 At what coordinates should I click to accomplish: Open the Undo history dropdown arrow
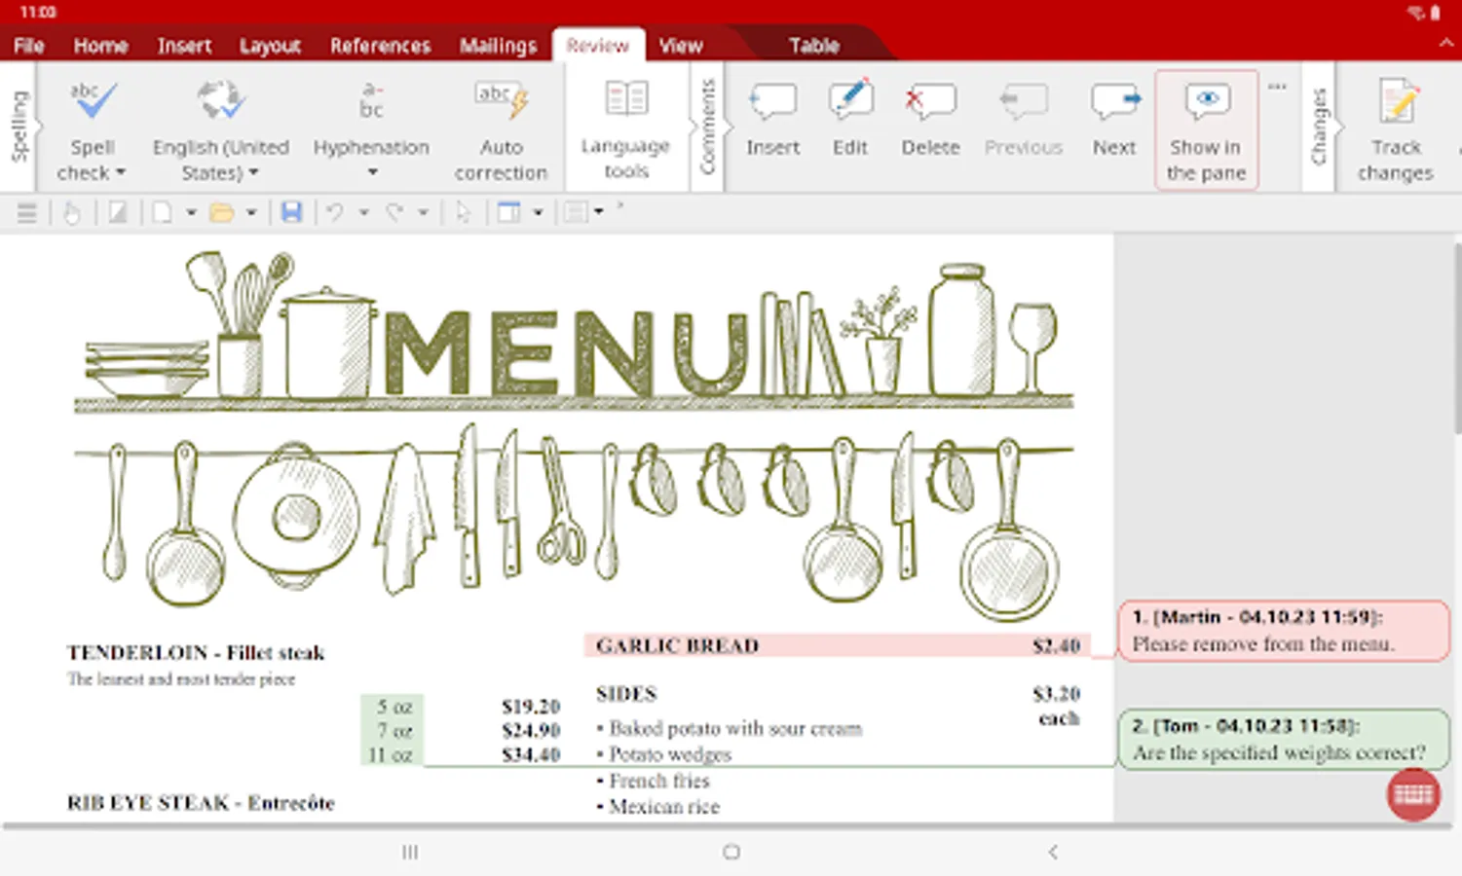(364, 211)
